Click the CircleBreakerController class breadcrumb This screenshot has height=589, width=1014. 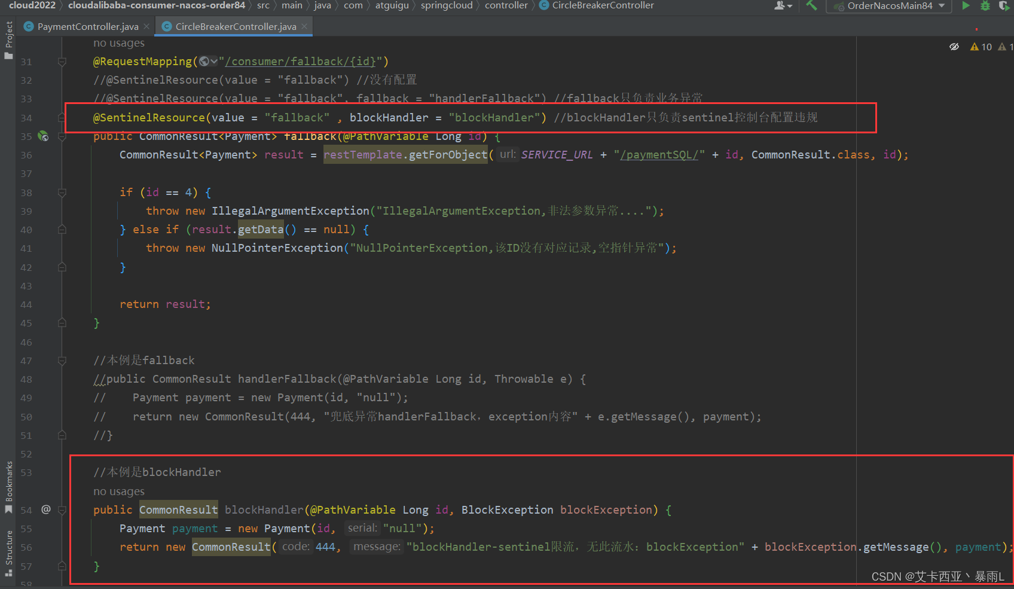[597, 5]
